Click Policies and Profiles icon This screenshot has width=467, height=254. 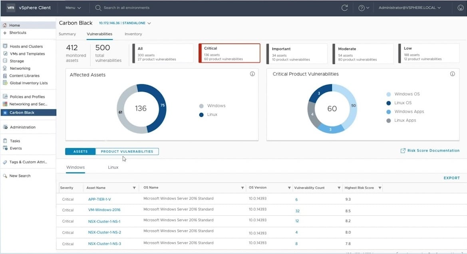[x=5, y=96]
